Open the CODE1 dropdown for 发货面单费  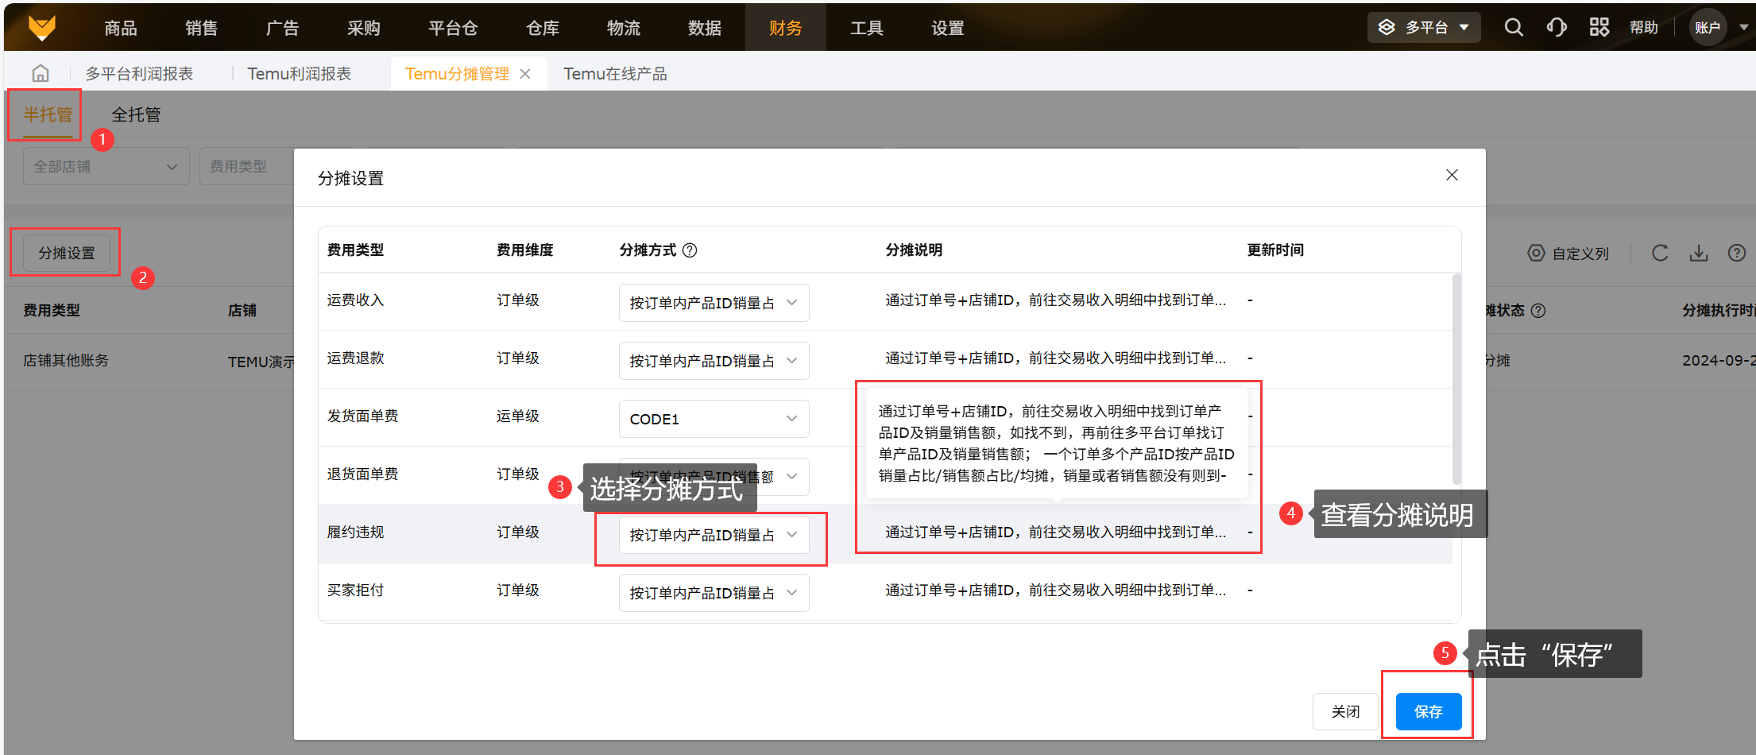coord(714,419)
